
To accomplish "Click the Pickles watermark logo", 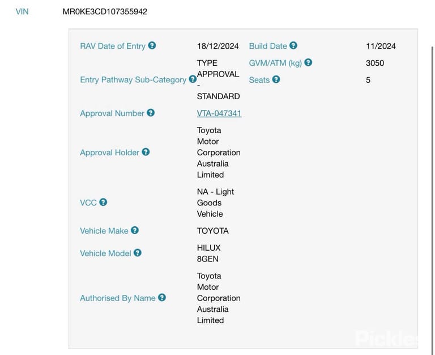I will (386, 339).
